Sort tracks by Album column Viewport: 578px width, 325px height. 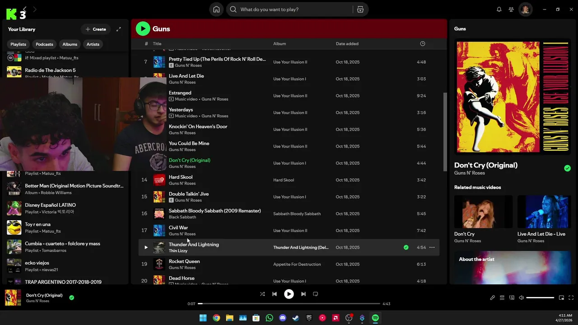point(280,44)
